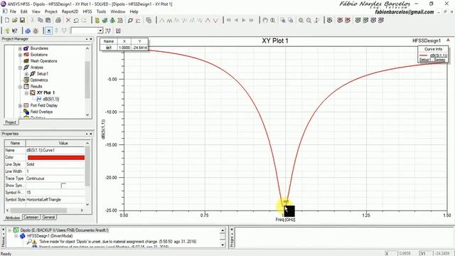Open the toolbar combo box dropdown

pyautogui.click(x=100, y=31)
